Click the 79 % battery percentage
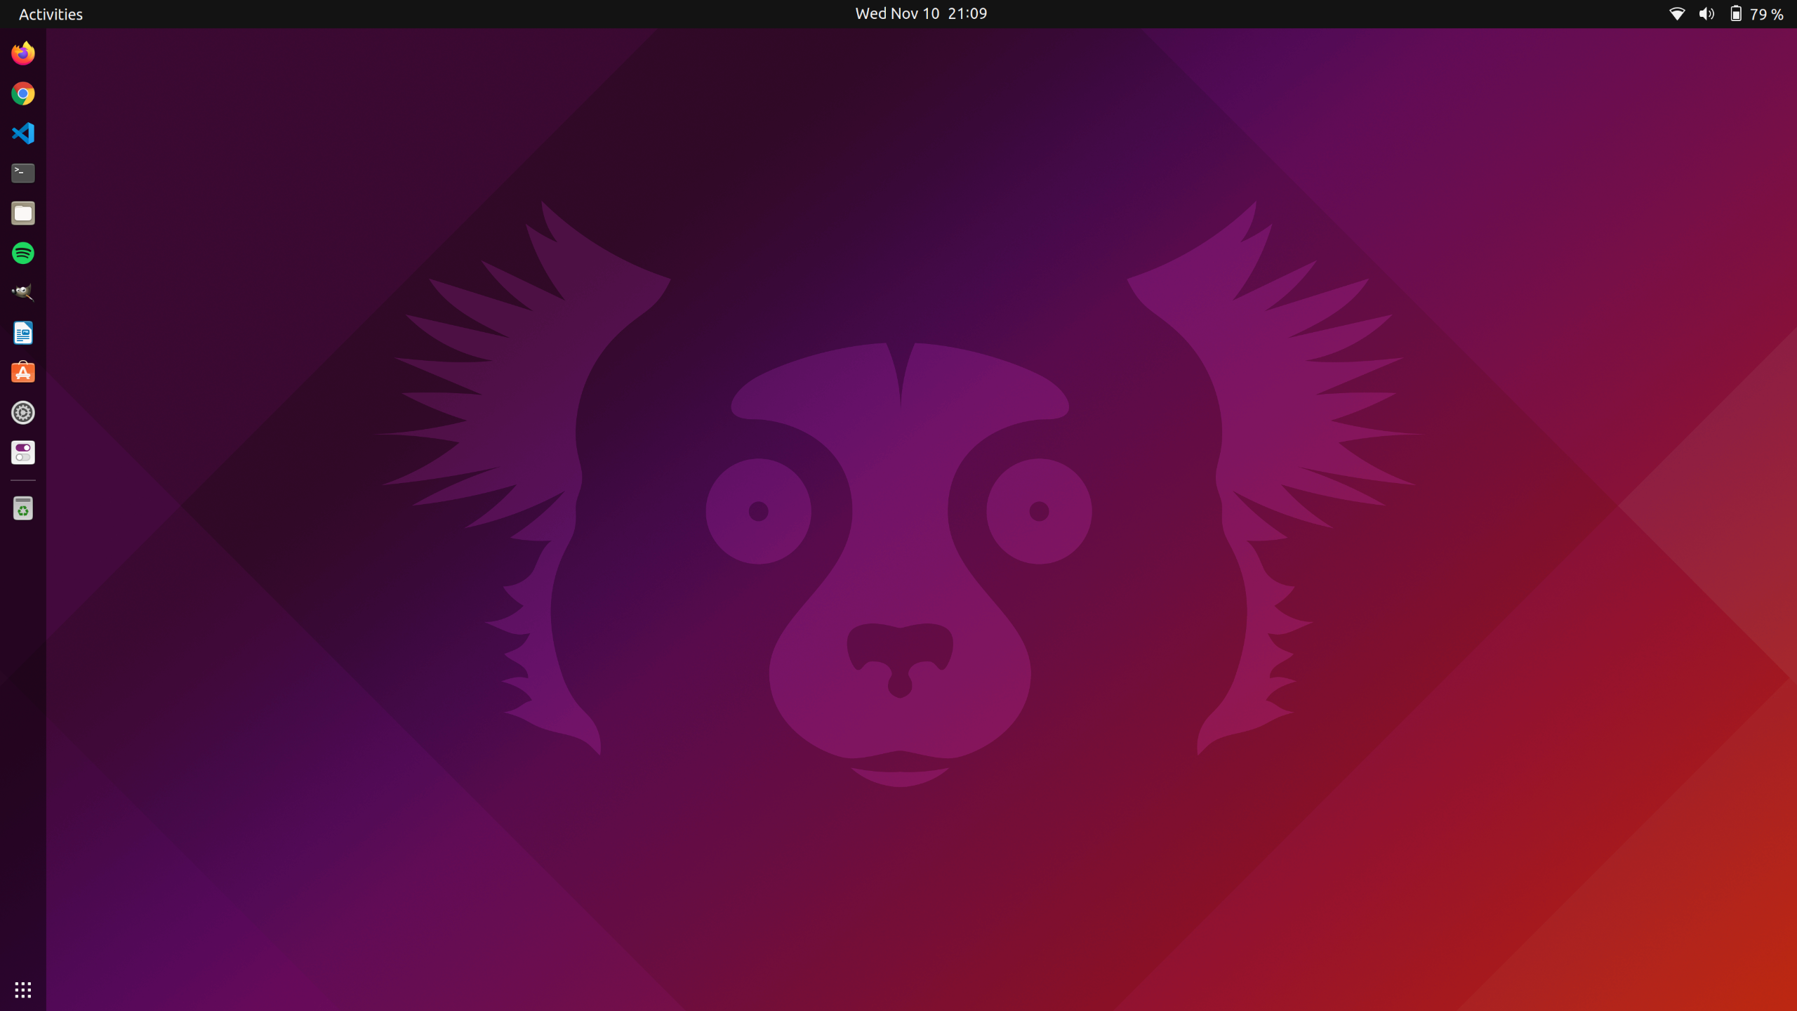Image resolution: width=1797 pixels, height=1011 pixels. pyautogui.click(x=1767, y=14)
